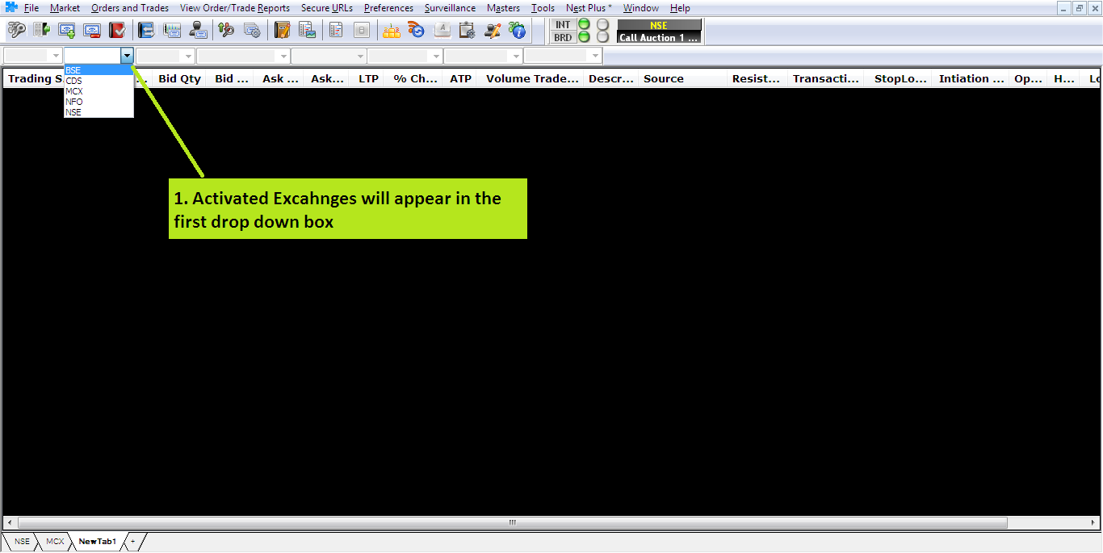Image resolution: width=1103 pixels, height=553 pixels.
Task: Click the blue icon with green plus
Action: point(67,31)
